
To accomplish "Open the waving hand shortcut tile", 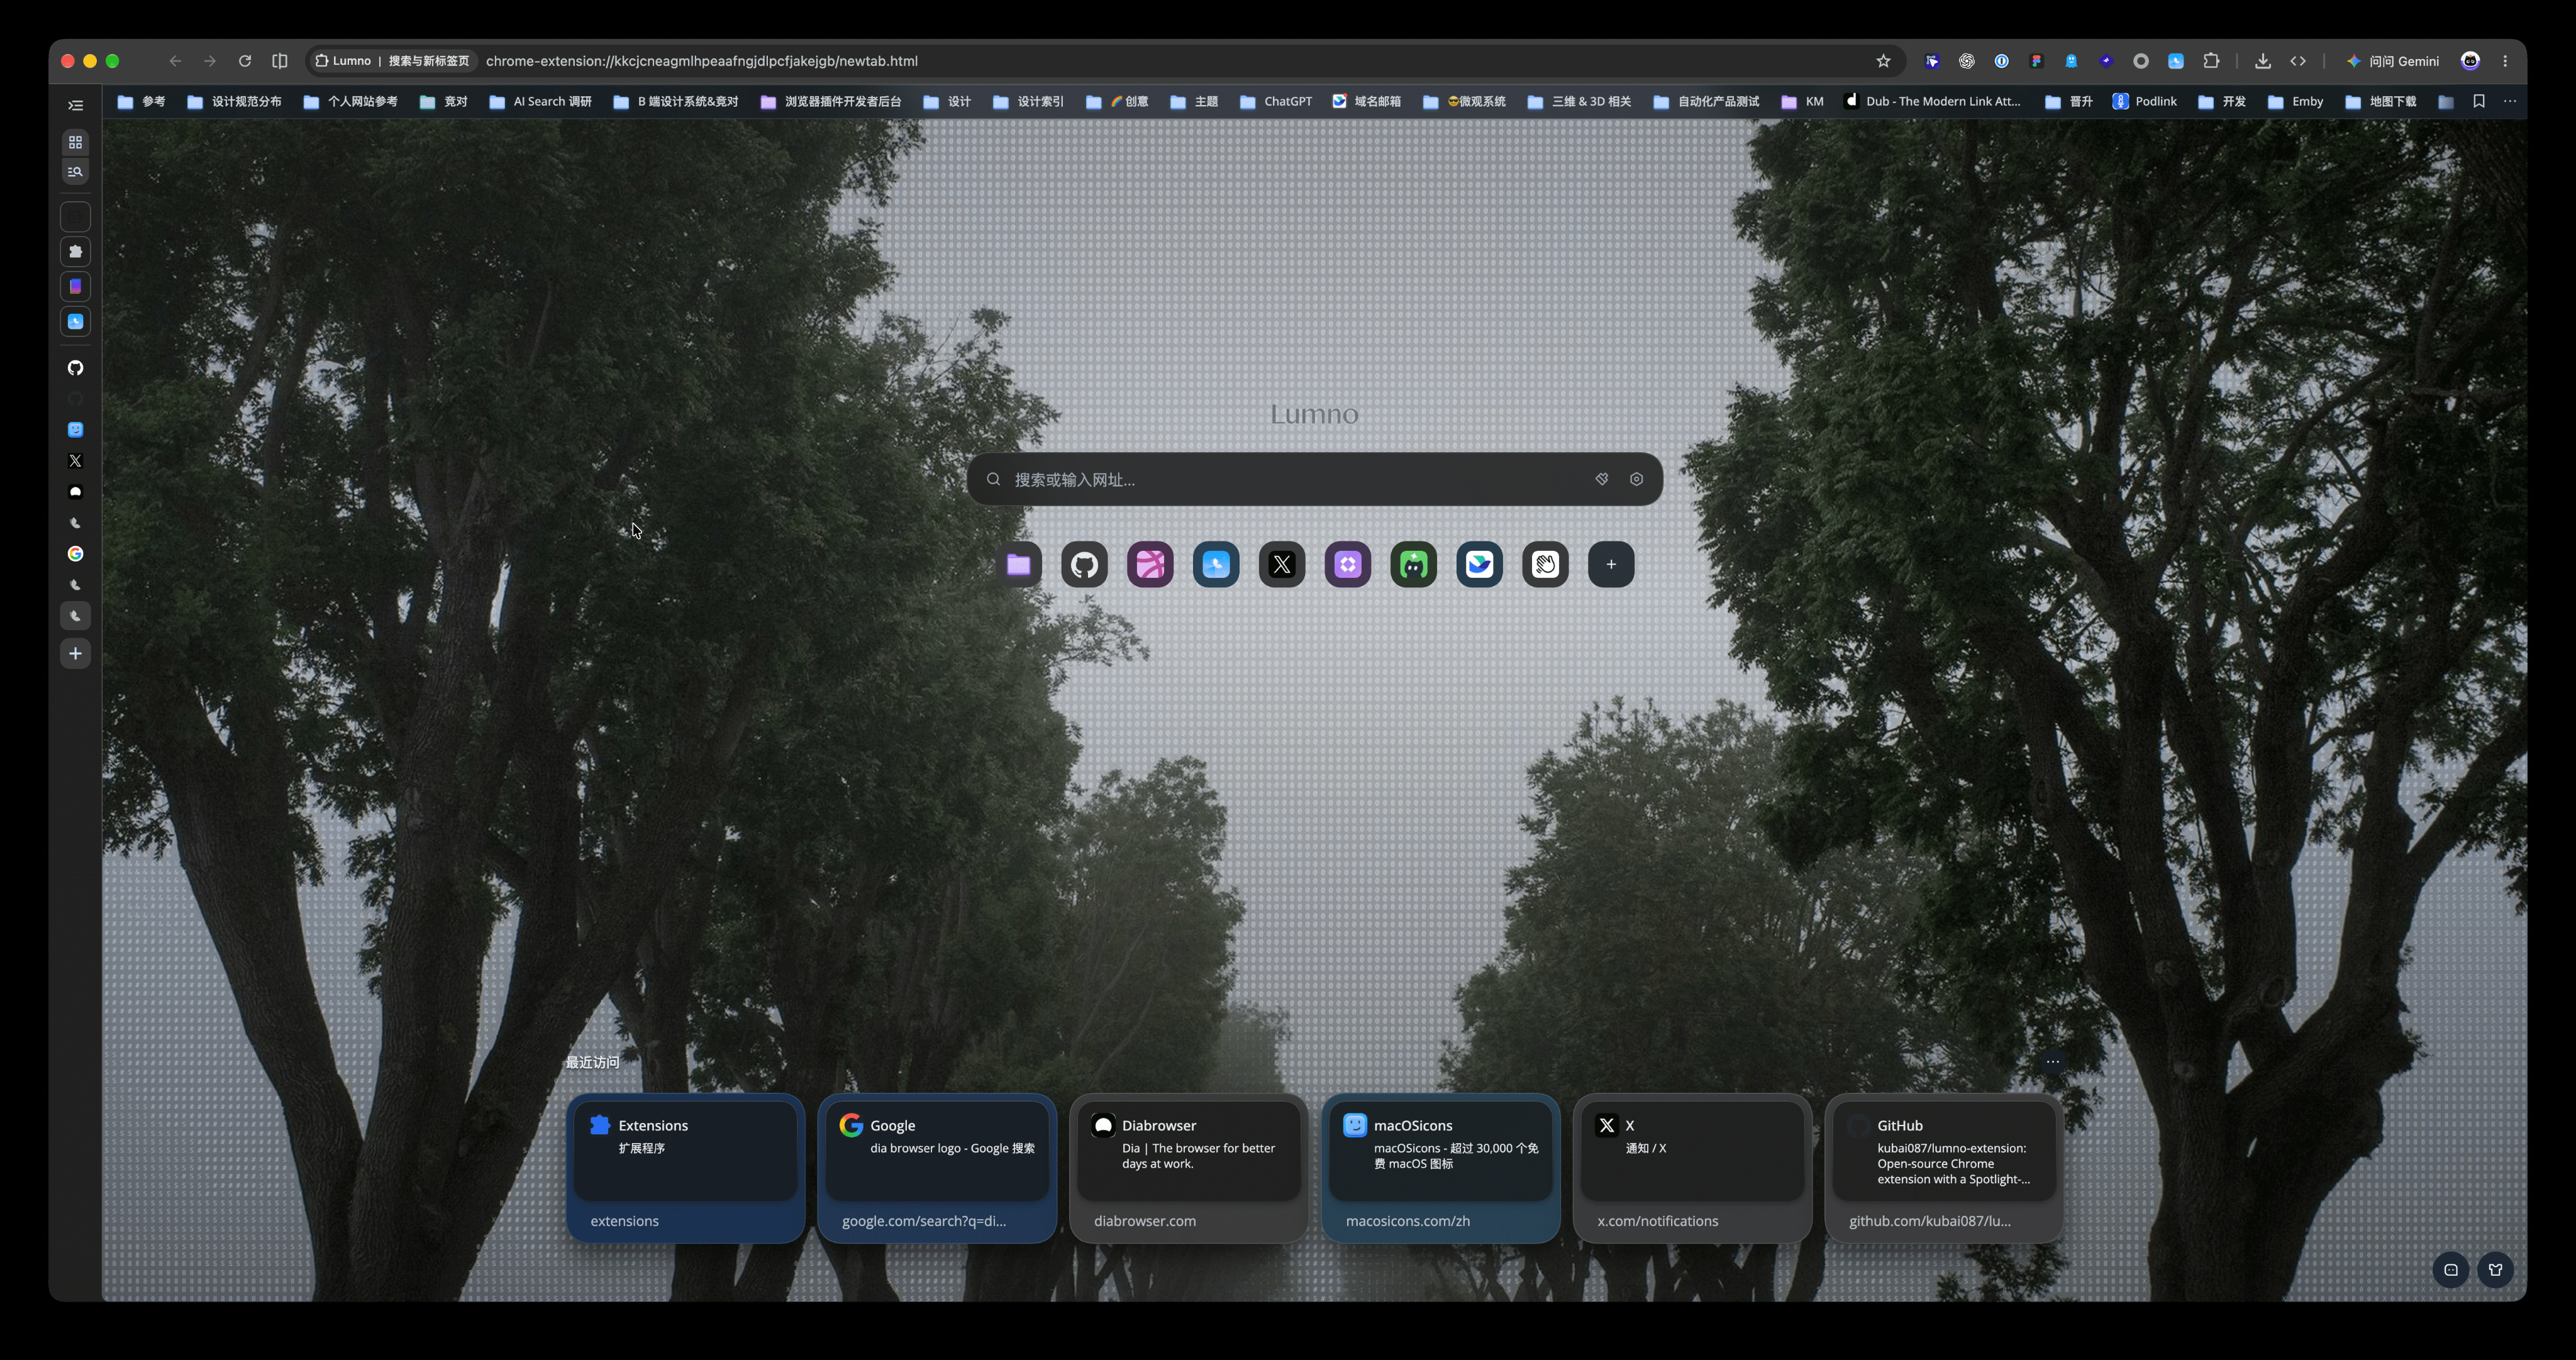I will (x=1545, y=564).
